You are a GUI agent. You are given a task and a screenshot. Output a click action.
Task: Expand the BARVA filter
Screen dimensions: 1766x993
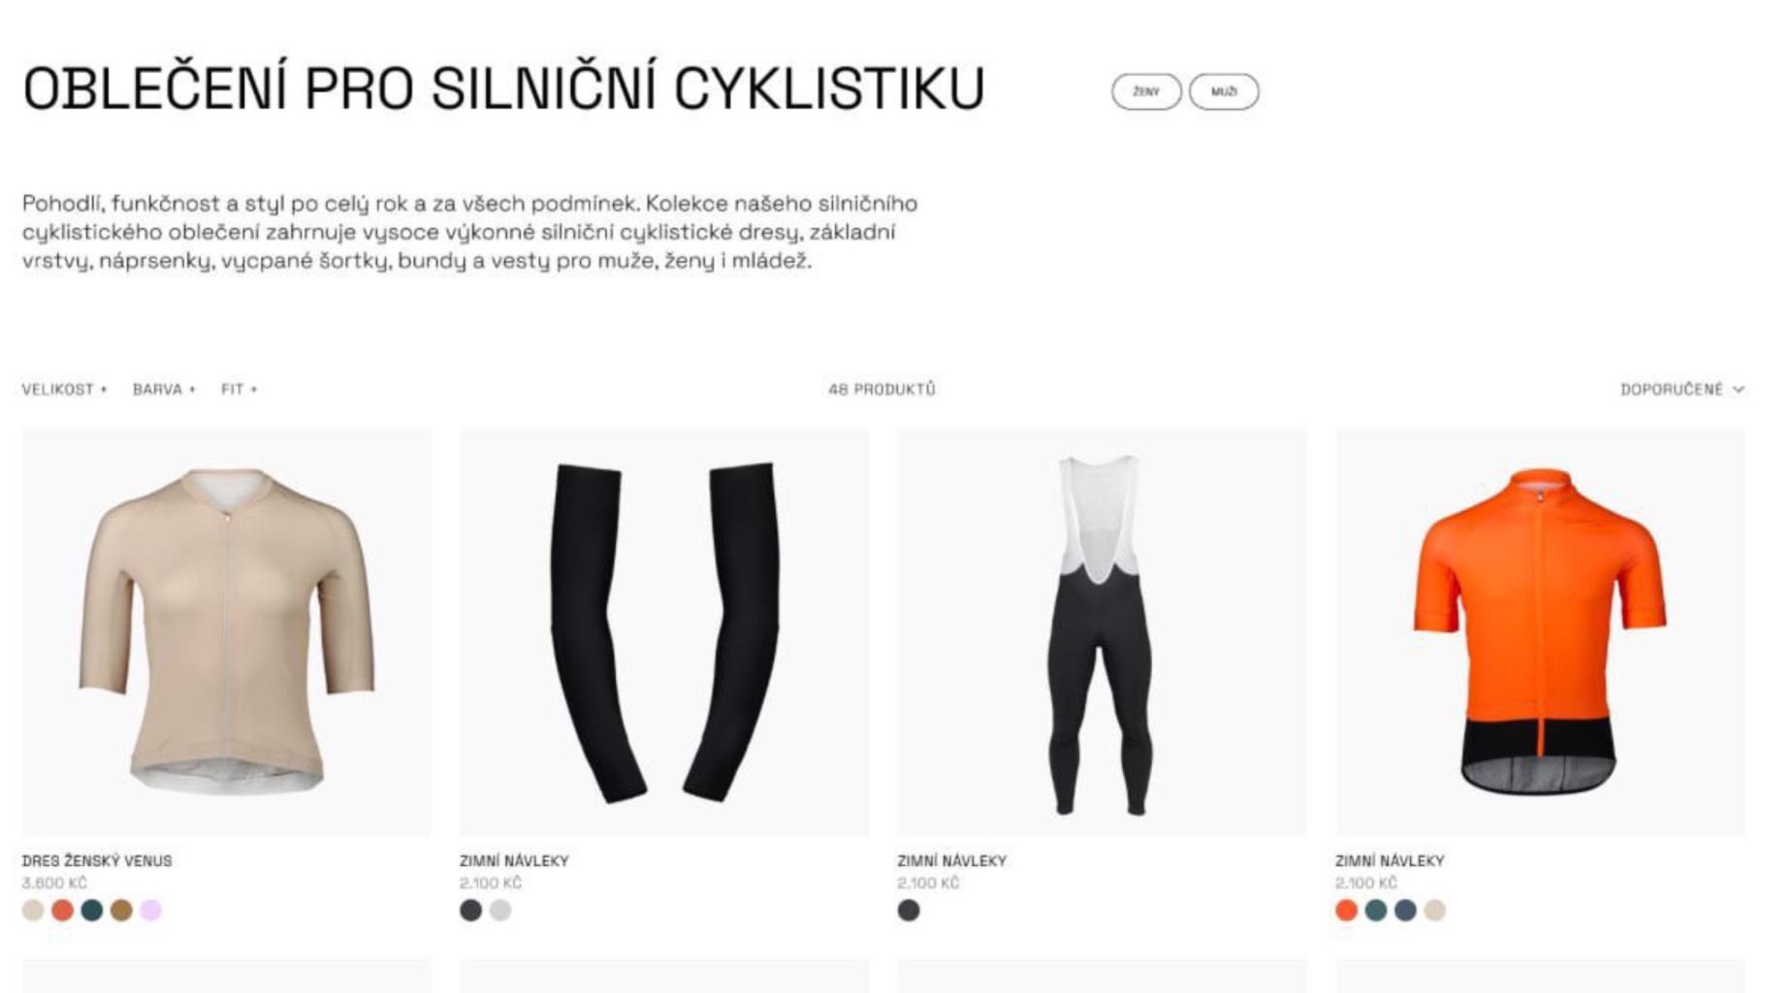[164, 389]
